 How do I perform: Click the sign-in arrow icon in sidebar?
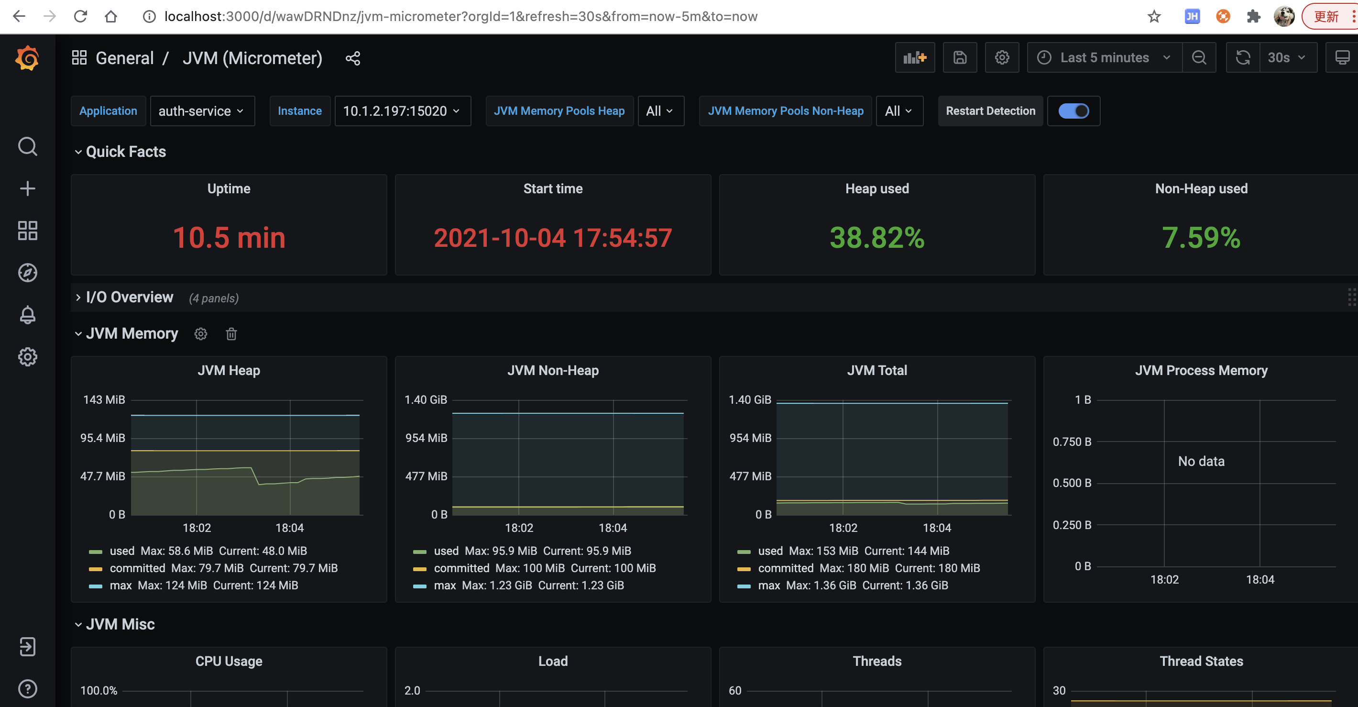(x=27, y=646)
